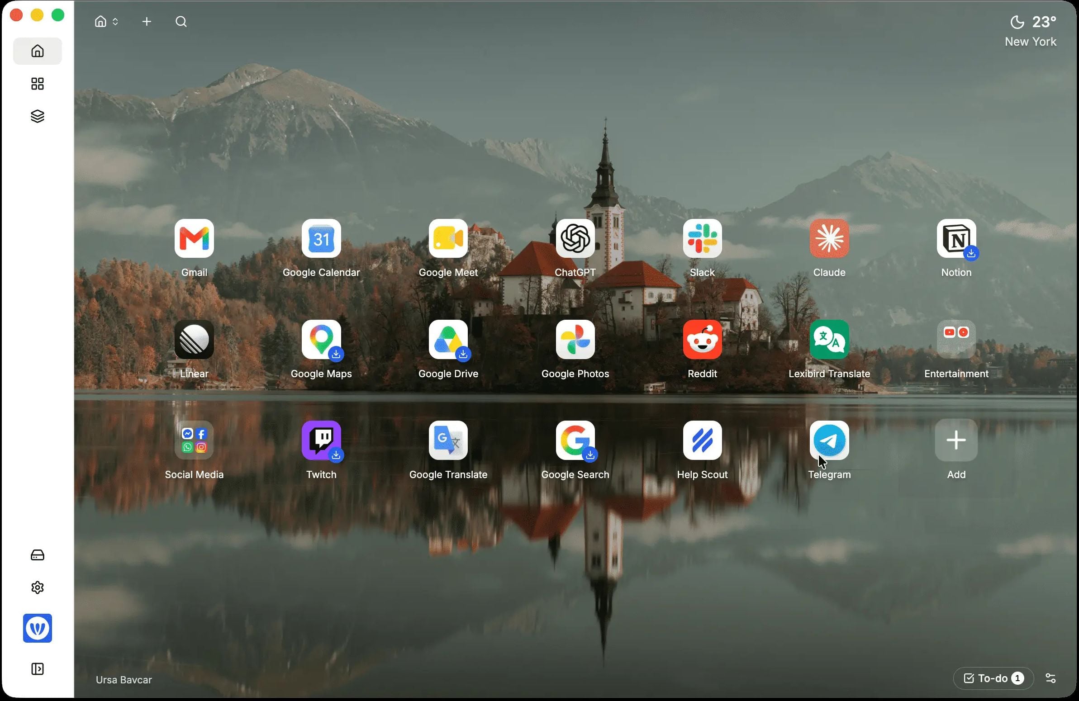Open the Notion app

tap(956, 238)
